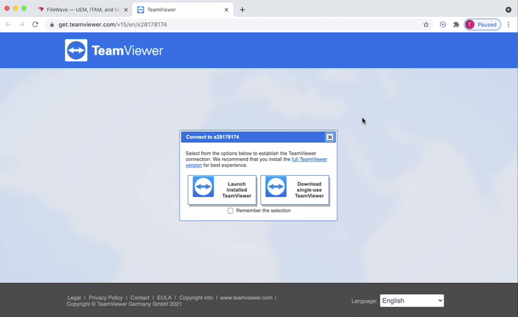Open the EULA footer link
Image resolution: width=518 pixels, height=317 pixels.
(x=164, y=297)
